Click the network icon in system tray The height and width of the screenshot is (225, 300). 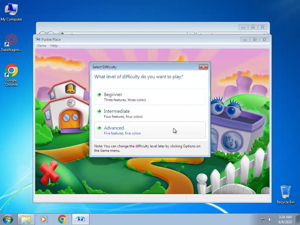pyautogui.click(x=263, y=219)
